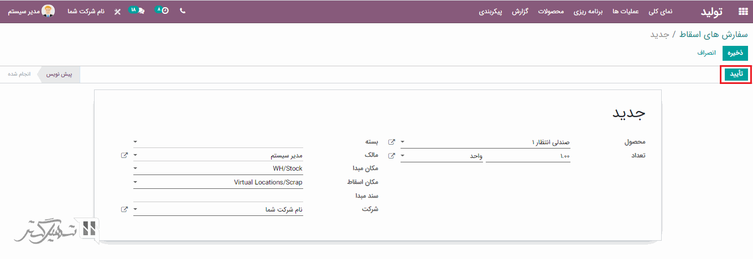Expand the مکان اسقاط Virtual Locations/Scrap dropdown
Screen dimensions: 753x259
[136, 182]
